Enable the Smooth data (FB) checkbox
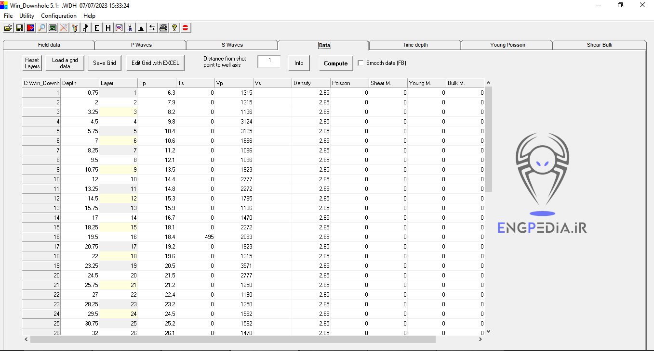 (361, 63)
